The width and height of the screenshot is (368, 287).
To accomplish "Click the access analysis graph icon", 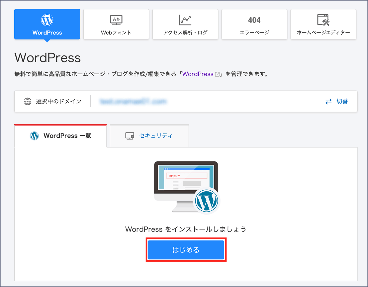I will point(185,20).
